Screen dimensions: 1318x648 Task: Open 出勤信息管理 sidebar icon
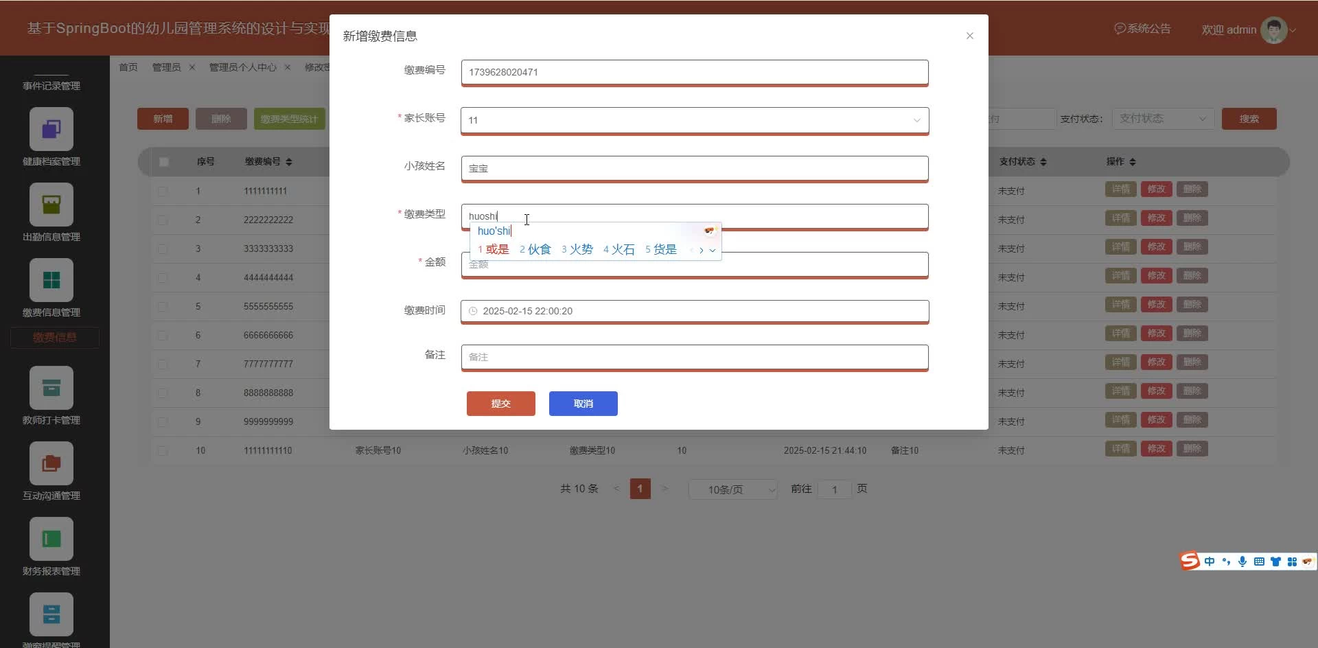coord(51,204)
